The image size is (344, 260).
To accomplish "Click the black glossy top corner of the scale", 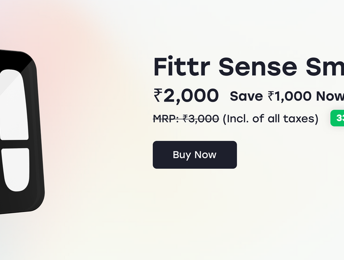I will 19,59.
